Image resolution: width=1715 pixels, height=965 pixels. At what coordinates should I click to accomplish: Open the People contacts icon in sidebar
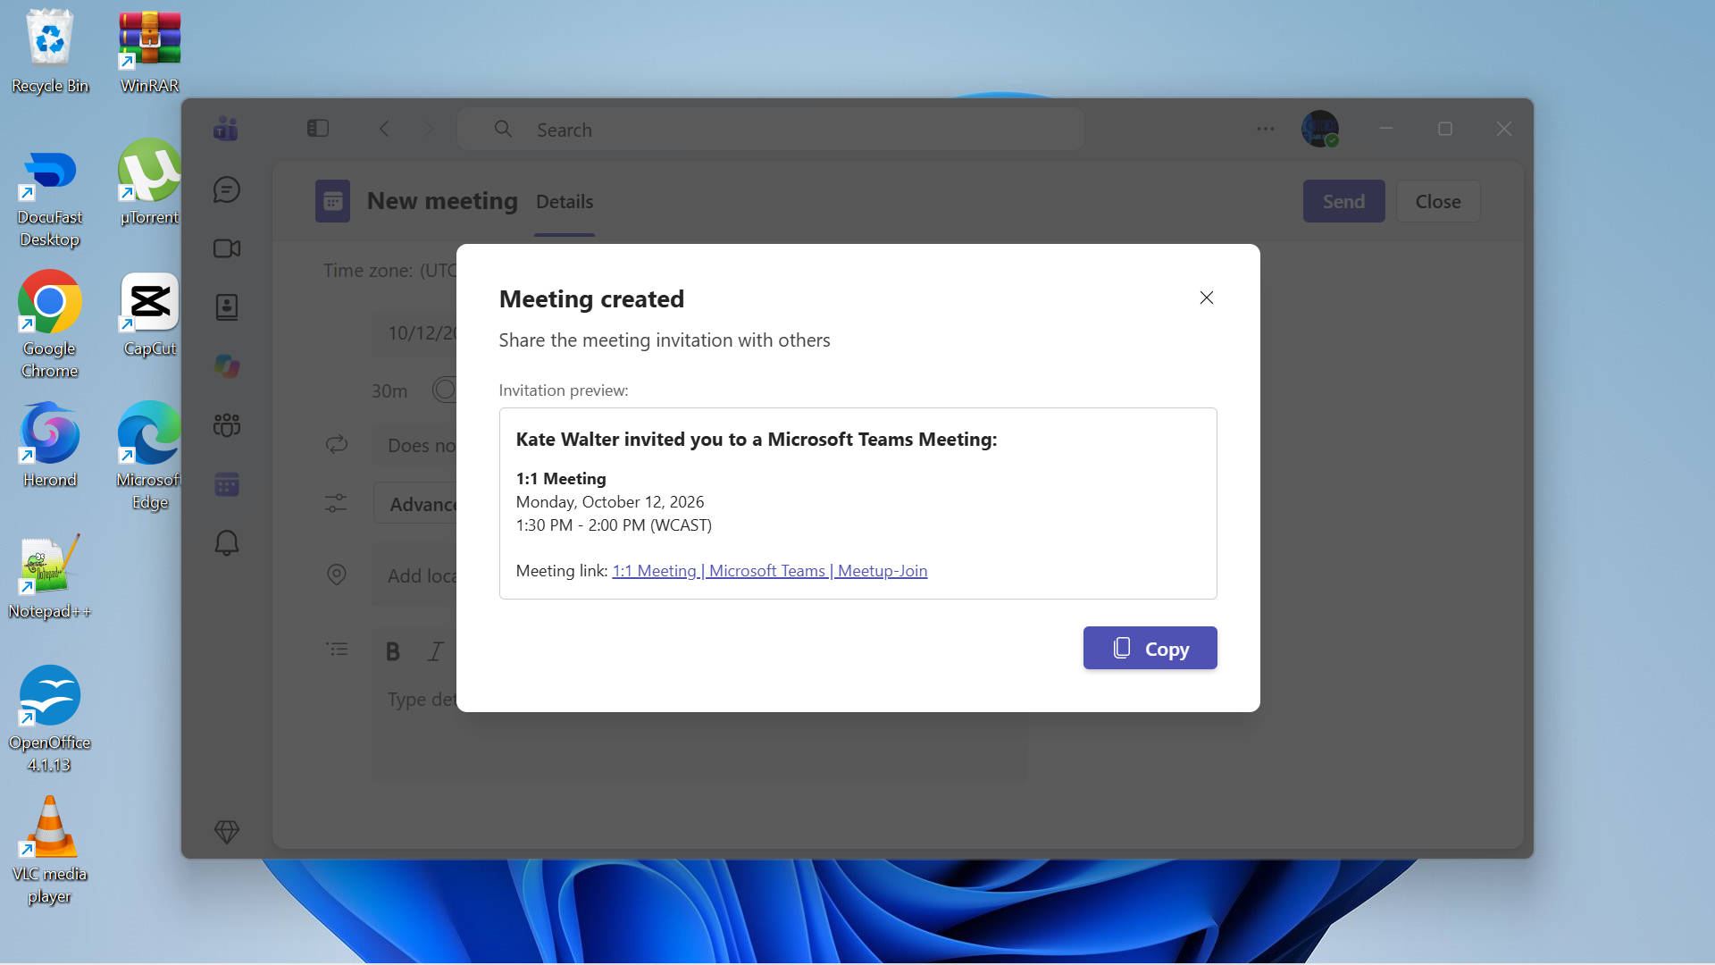[x=227, y=307]
